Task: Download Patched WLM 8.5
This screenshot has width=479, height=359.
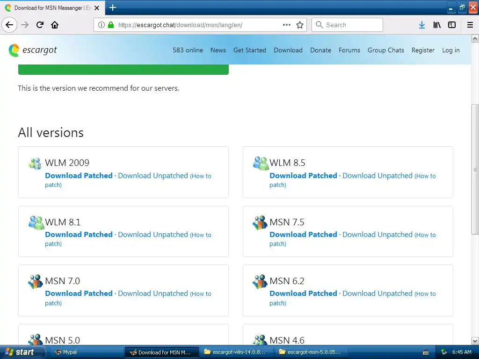Action: [x=303, y=176]
